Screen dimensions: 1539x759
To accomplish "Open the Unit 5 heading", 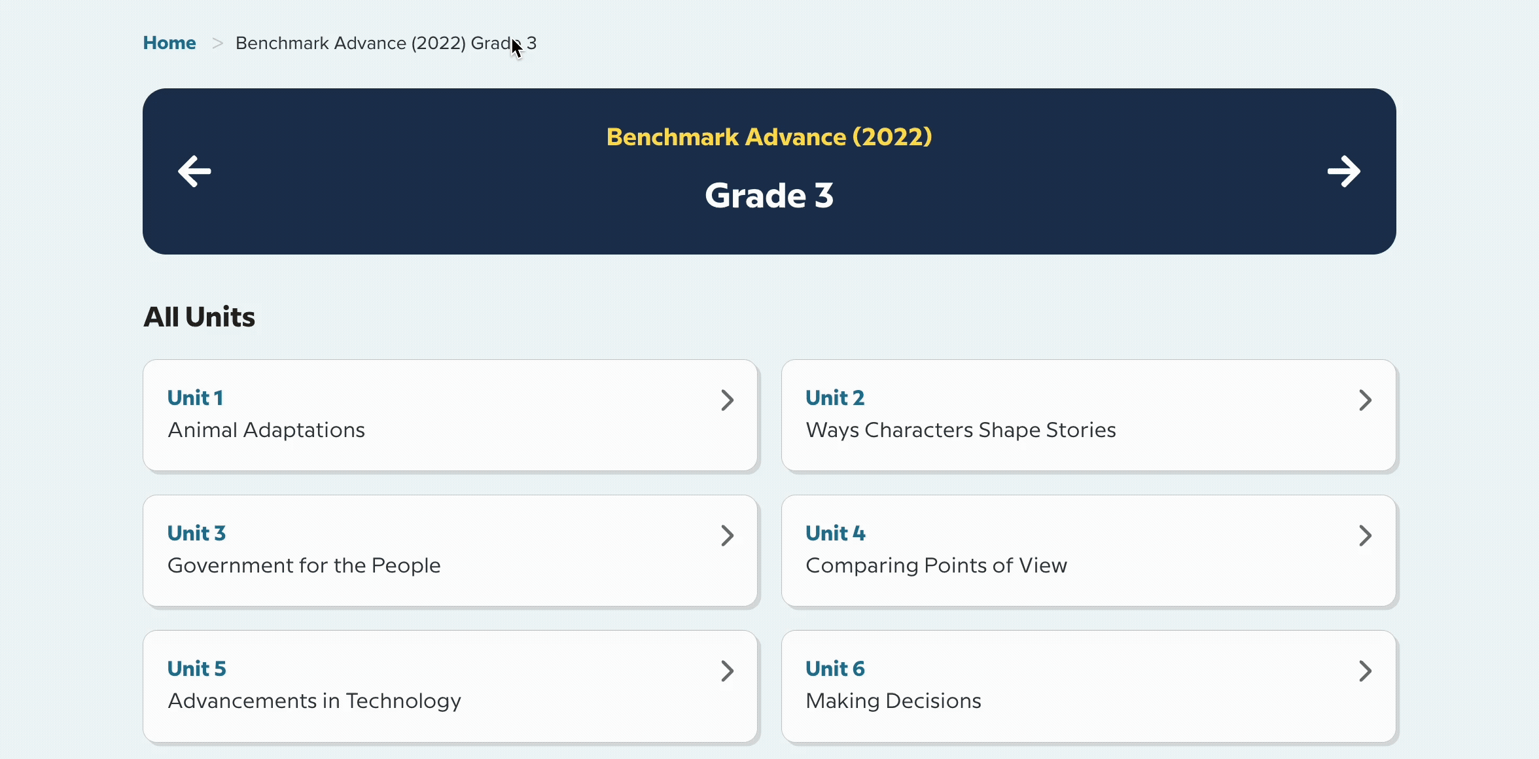I will pyautogui.click(x=196, y=669).
